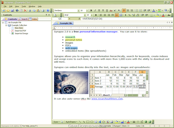Delete item with the red X icon

(x=25, y=10)
